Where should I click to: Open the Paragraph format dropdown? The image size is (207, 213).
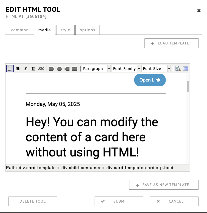[x=96, y=69]
